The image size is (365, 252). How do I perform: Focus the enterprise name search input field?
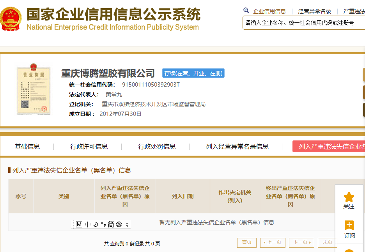(x=304, y=23)
